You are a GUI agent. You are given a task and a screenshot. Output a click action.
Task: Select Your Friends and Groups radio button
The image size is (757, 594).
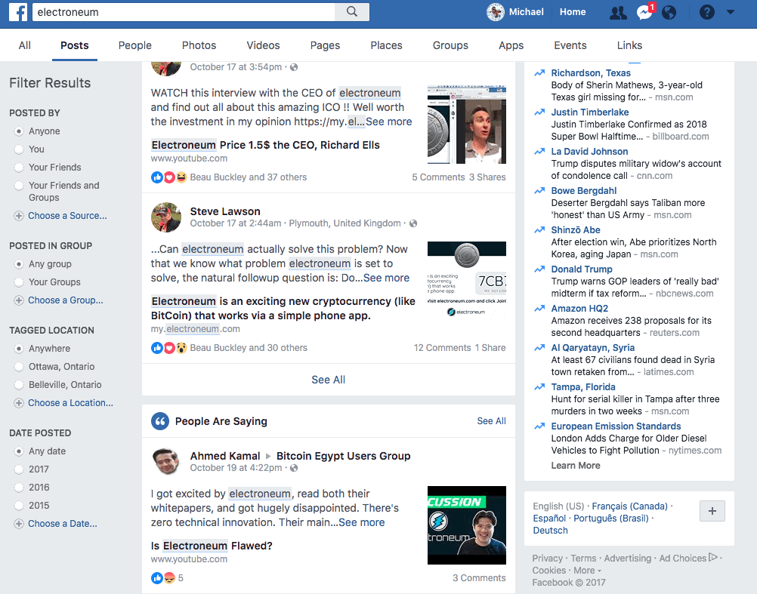pos(19,186)
